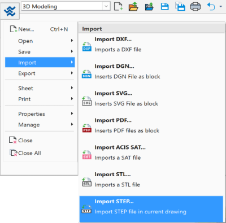Click the Print printer icon
Viewport: 226px width, 223px height.
coord(195,7)
